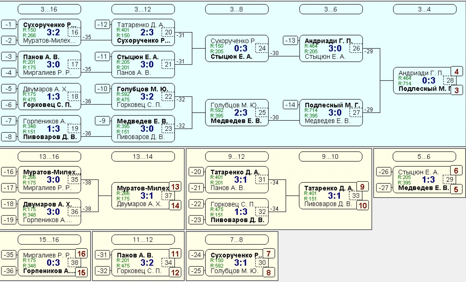Select the -12 slot label beside Татаренко
Screen dimensions: 466x282
point(103,24)
